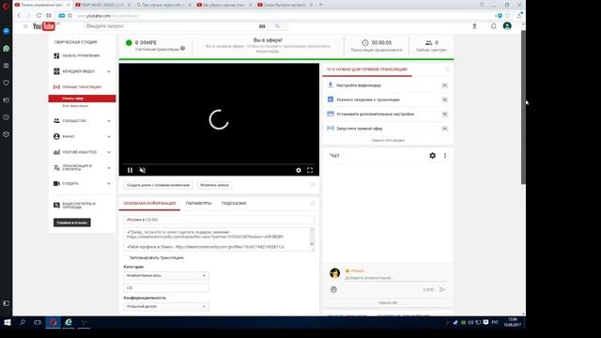Open Contributed subtitles and translations item

[x=79, y=206]
